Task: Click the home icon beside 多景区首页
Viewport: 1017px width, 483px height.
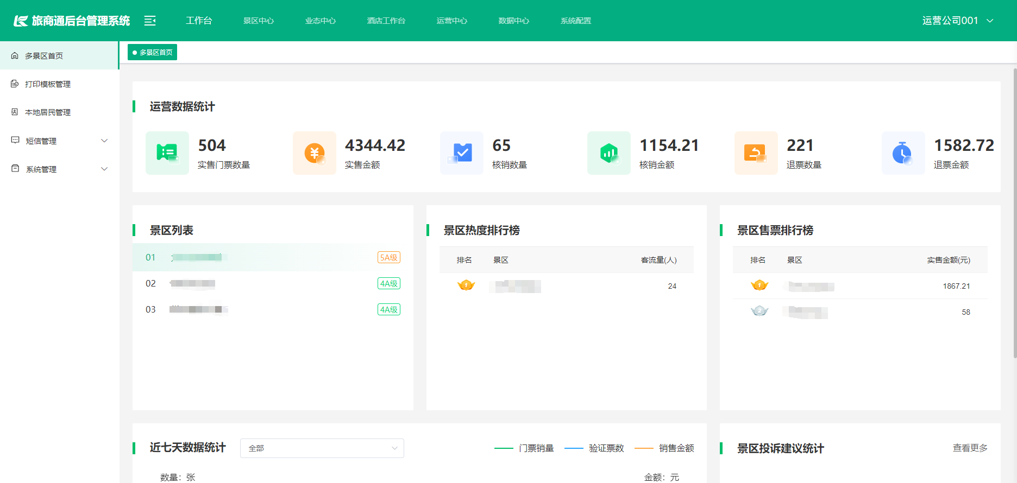Action: 15,55
